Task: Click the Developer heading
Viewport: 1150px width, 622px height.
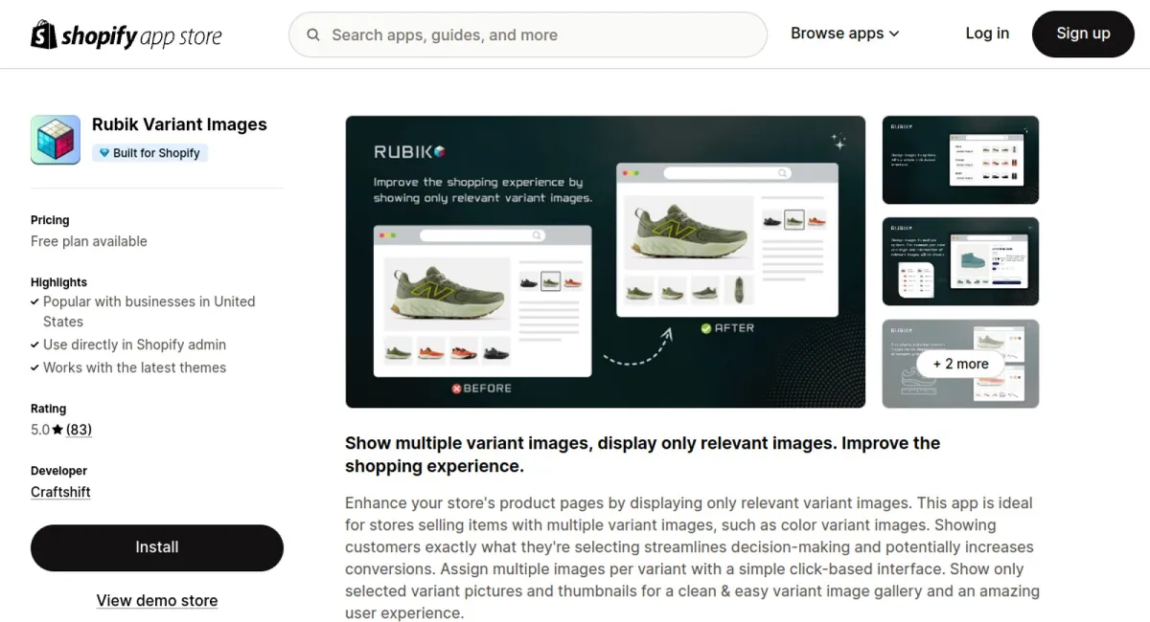Action: [58, 471]
